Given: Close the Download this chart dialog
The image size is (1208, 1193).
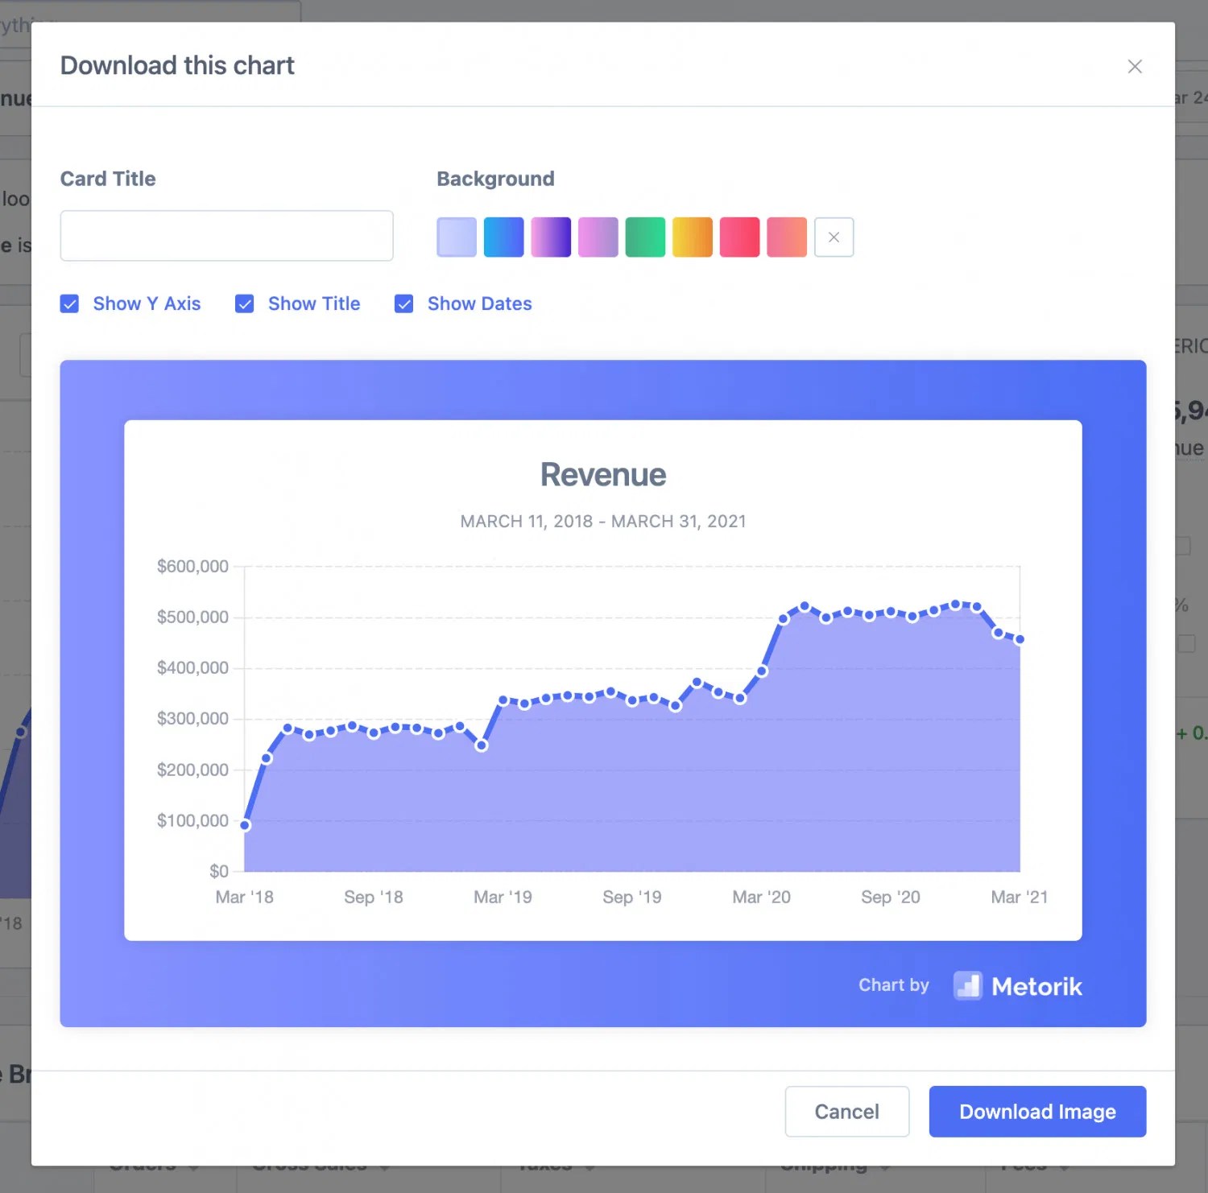Looking at the screenshot, I should tap(1135, 66).
